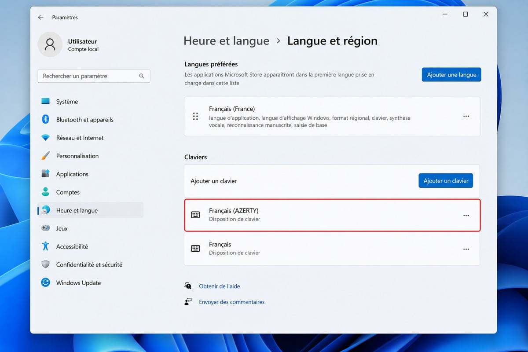This screenshot has height=352, width=528.
Task: Click the Français (France) language name
Action: point(232,109)
